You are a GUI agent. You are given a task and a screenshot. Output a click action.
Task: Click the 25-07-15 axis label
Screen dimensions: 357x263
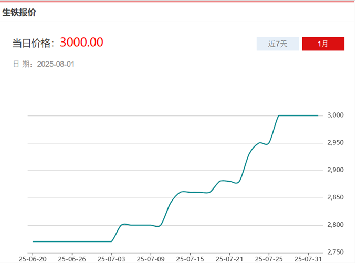point(190,259)
